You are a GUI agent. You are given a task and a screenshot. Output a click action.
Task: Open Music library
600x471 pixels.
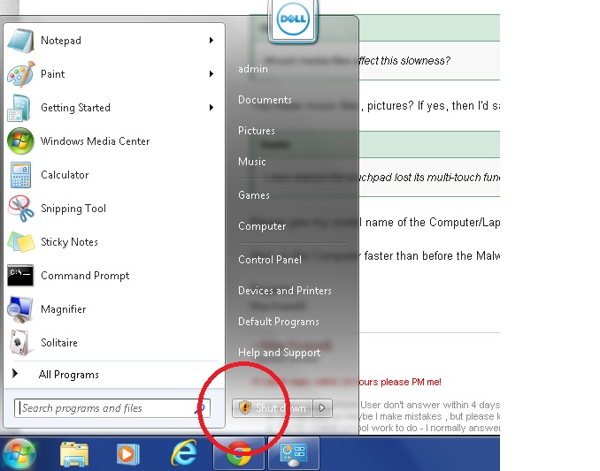click(252, 162)
